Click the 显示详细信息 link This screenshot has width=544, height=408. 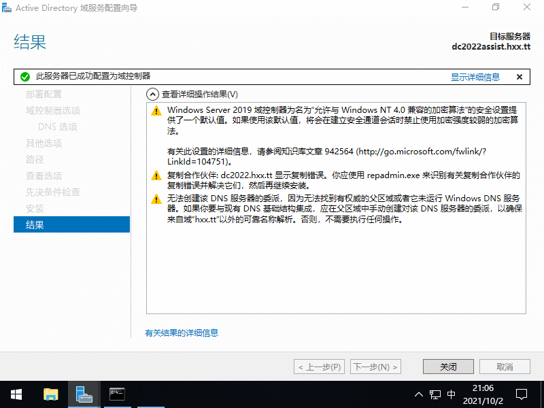pyautogui.click(x=475, y=77)
